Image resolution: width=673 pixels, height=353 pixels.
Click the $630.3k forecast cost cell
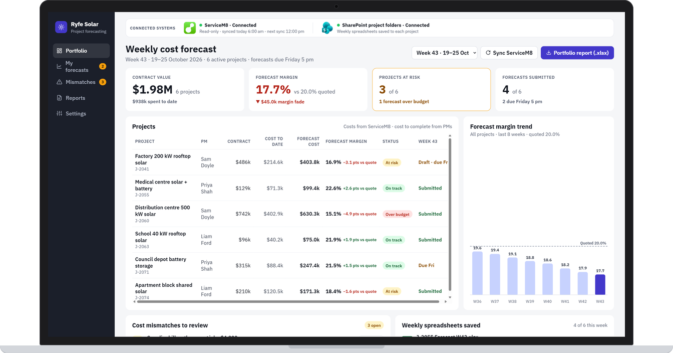point(309,214)
